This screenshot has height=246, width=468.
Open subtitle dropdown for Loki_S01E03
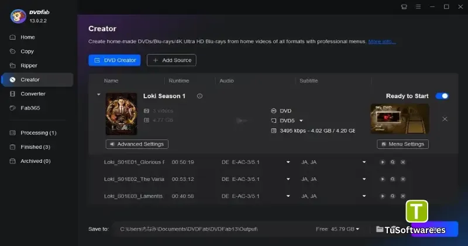364,196
